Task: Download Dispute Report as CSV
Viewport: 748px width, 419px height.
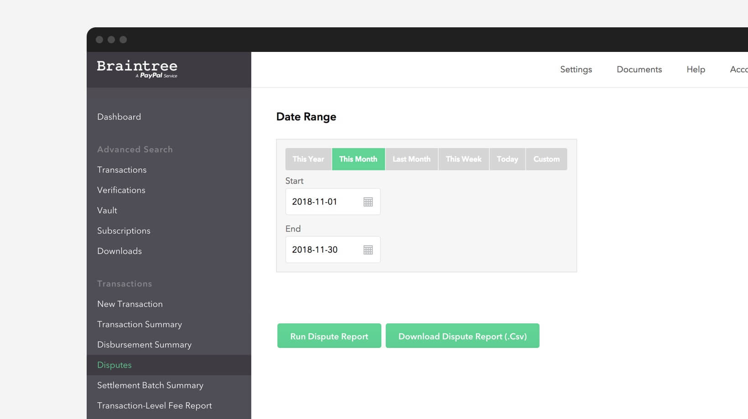Action: pyautogui.click(x=462, y=336)
